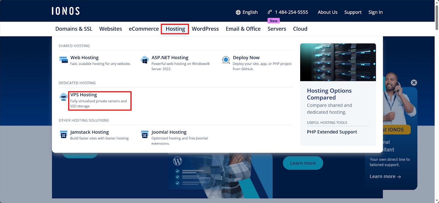Image resolution: width=439 pixels, height=203 pixels.
Task: Open the Support page
Action: [353, 12]
